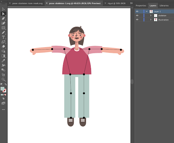Open the Libraries panel tab
Screen dimensions: 174x143
click(164, 5)
